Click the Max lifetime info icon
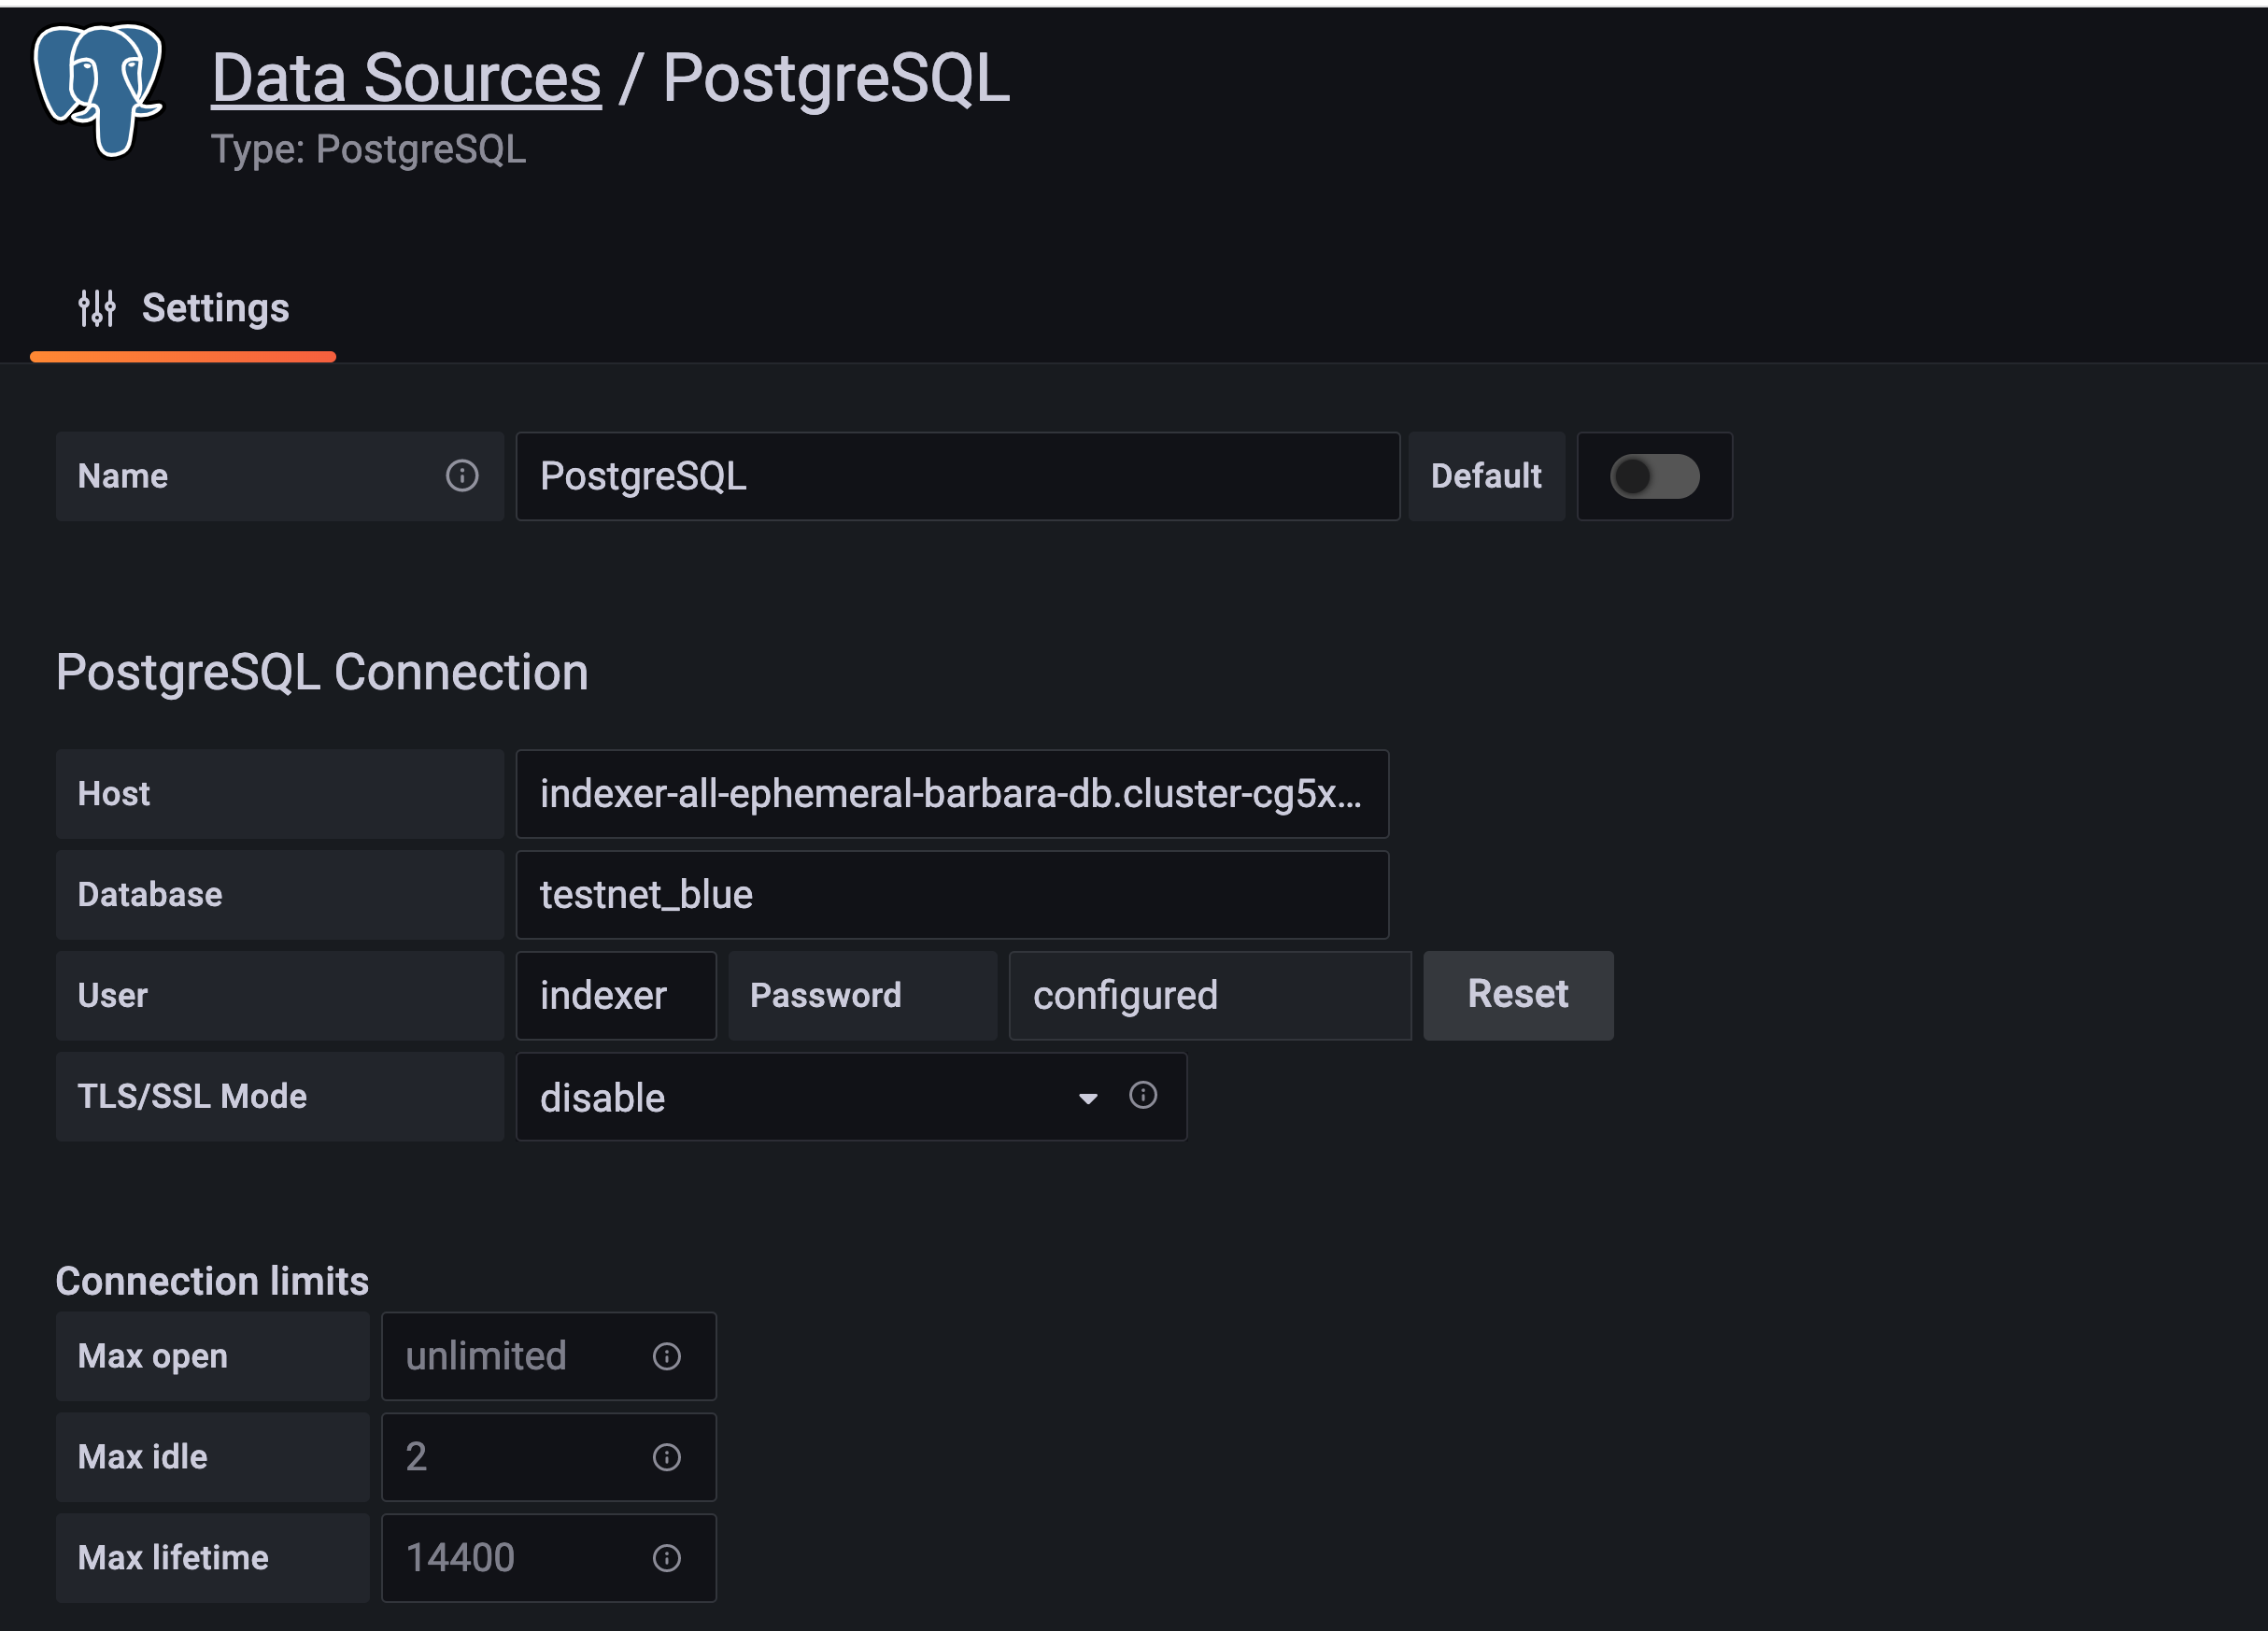 (x=667, y=1558)
